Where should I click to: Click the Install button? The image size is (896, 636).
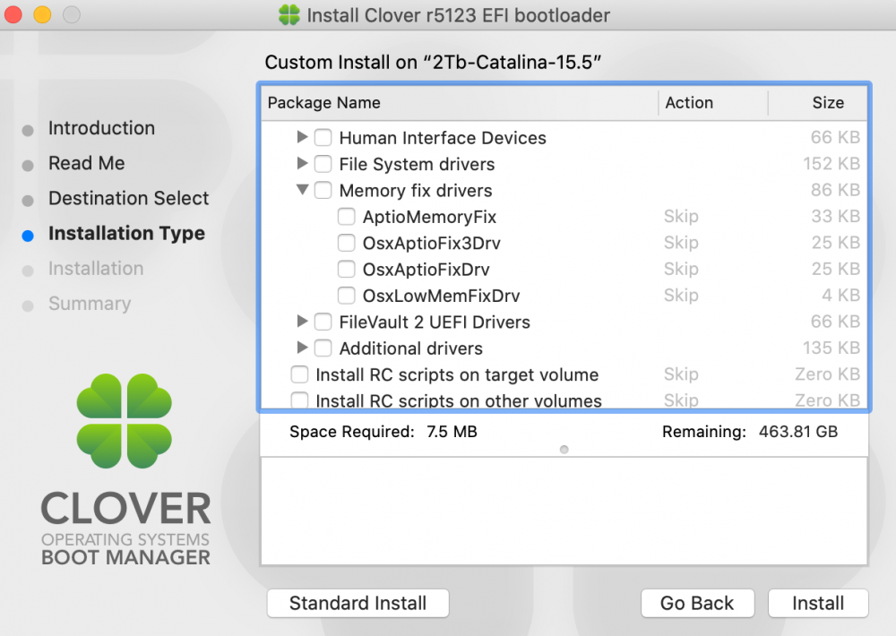click(x=818, y=604)
